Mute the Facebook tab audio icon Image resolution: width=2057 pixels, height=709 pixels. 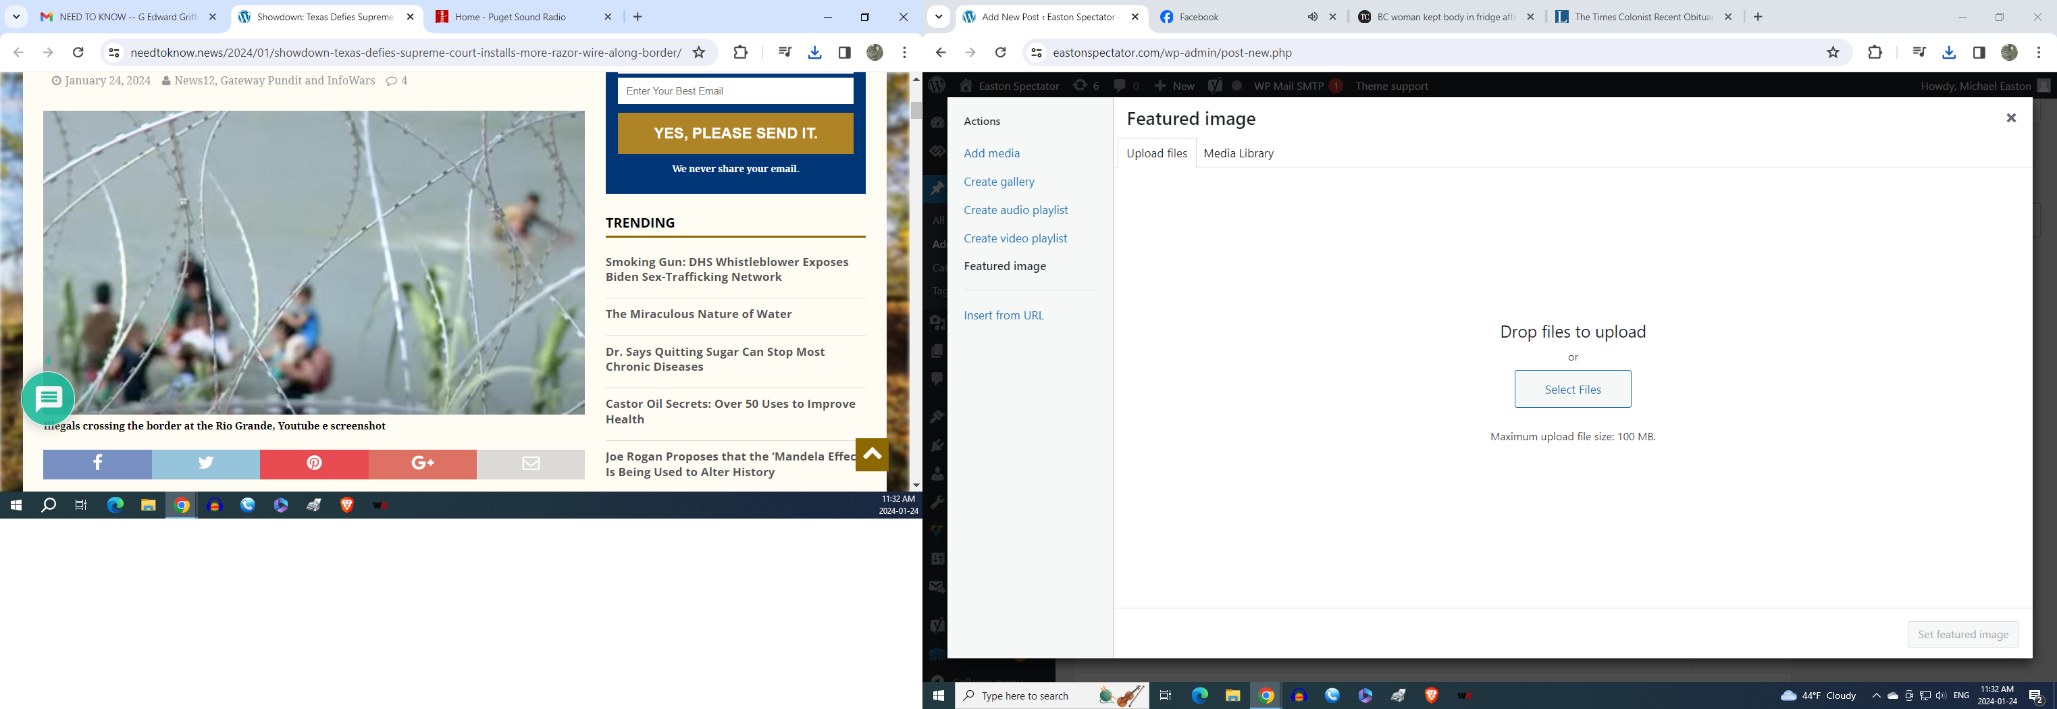[x=1312, y=17]
